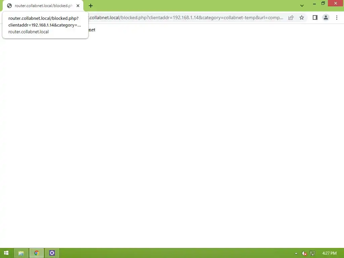Close the router.collabnet.local browser tab
The height and width of the screenshot is (258, 344).
[78, 6]
